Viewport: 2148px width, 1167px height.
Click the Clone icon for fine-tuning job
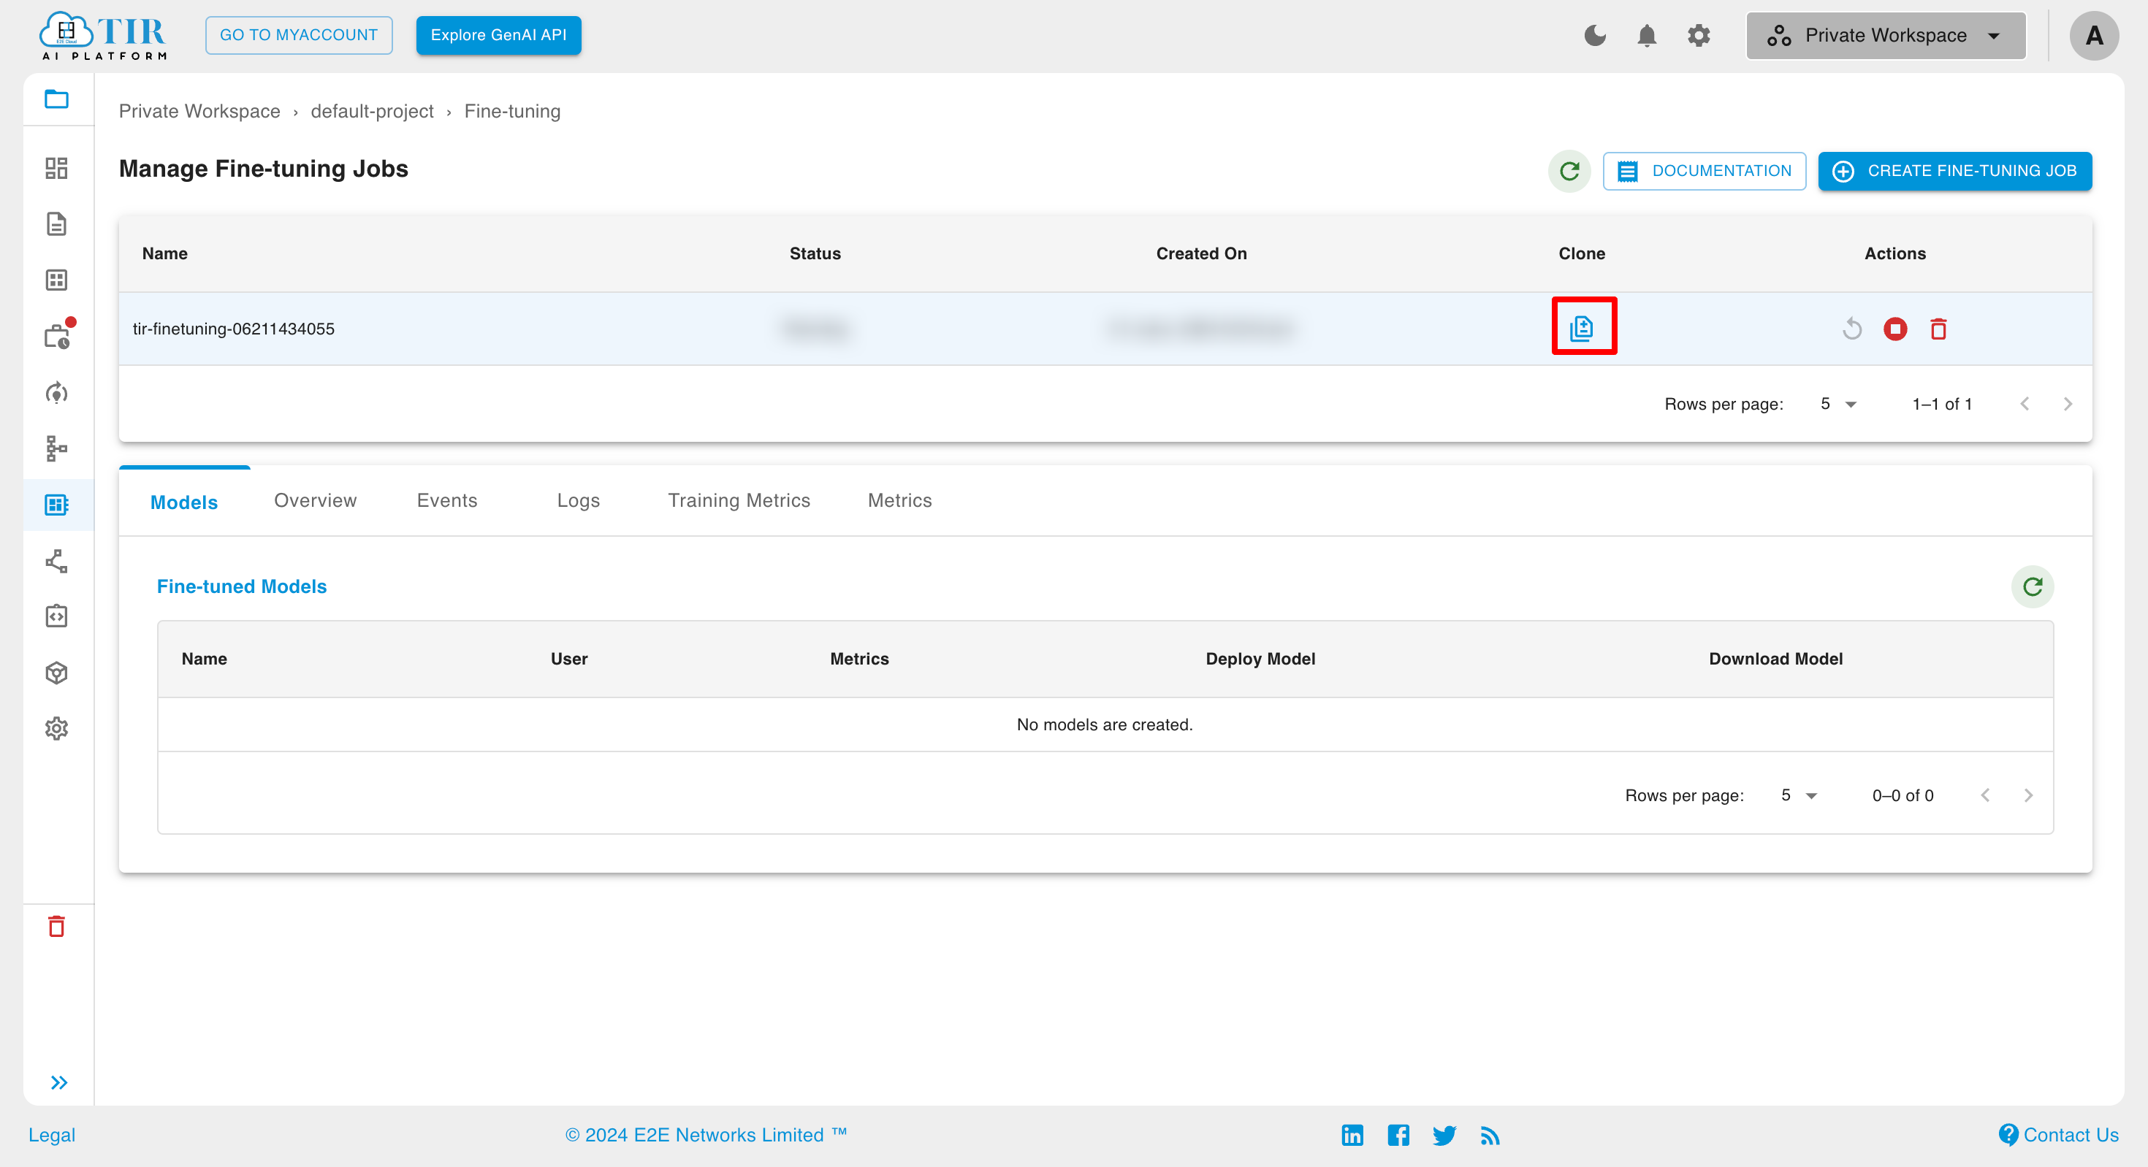(1582, 328)
